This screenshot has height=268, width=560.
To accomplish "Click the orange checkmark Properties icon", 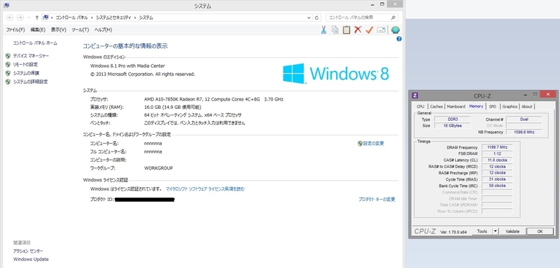I will click(370, 30).
